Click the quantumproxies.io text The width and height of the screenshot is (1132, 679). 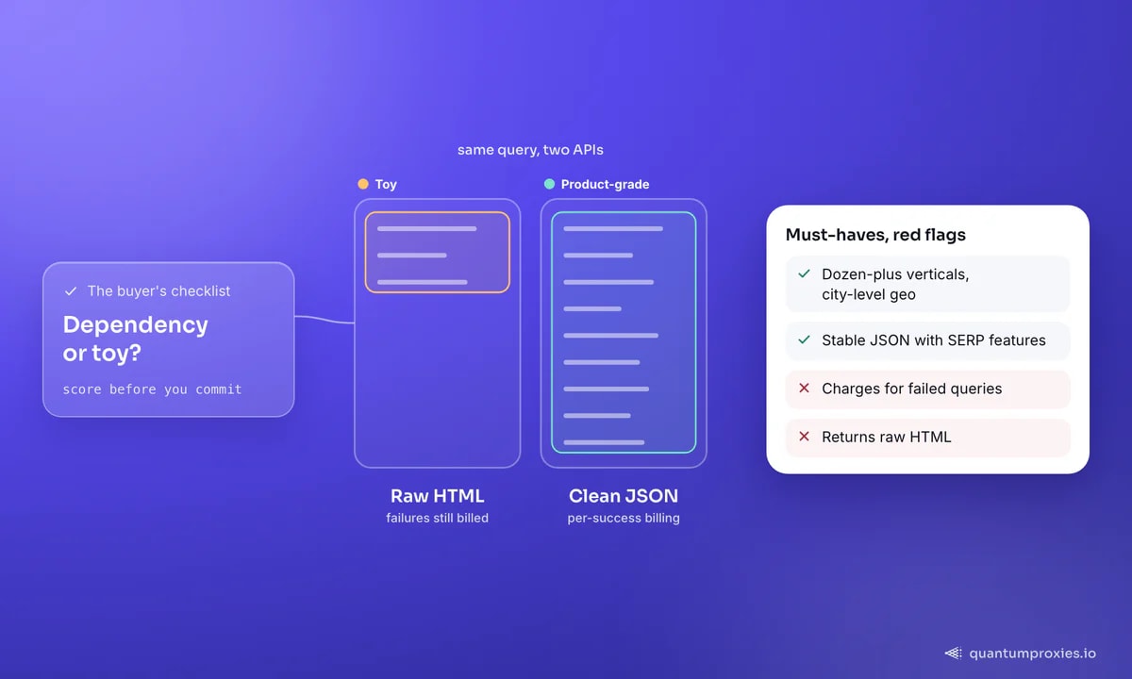click(1033, 653)
